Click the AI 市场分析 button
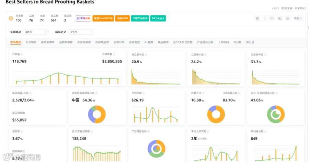The image size is (309, 163). pyautogui.click(x=83, y=18)
